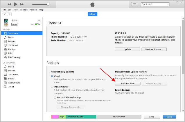Click the Capacity 59.60 GB text

click(x=60, y=33)
